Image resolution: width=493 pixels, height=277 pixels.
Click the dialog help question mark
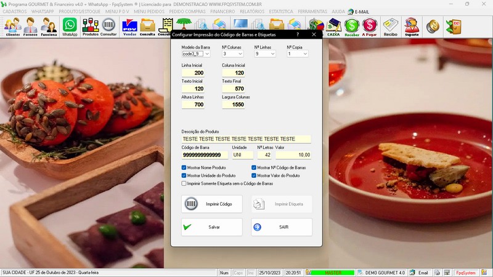pyautogui.click(x=298, y=34)
